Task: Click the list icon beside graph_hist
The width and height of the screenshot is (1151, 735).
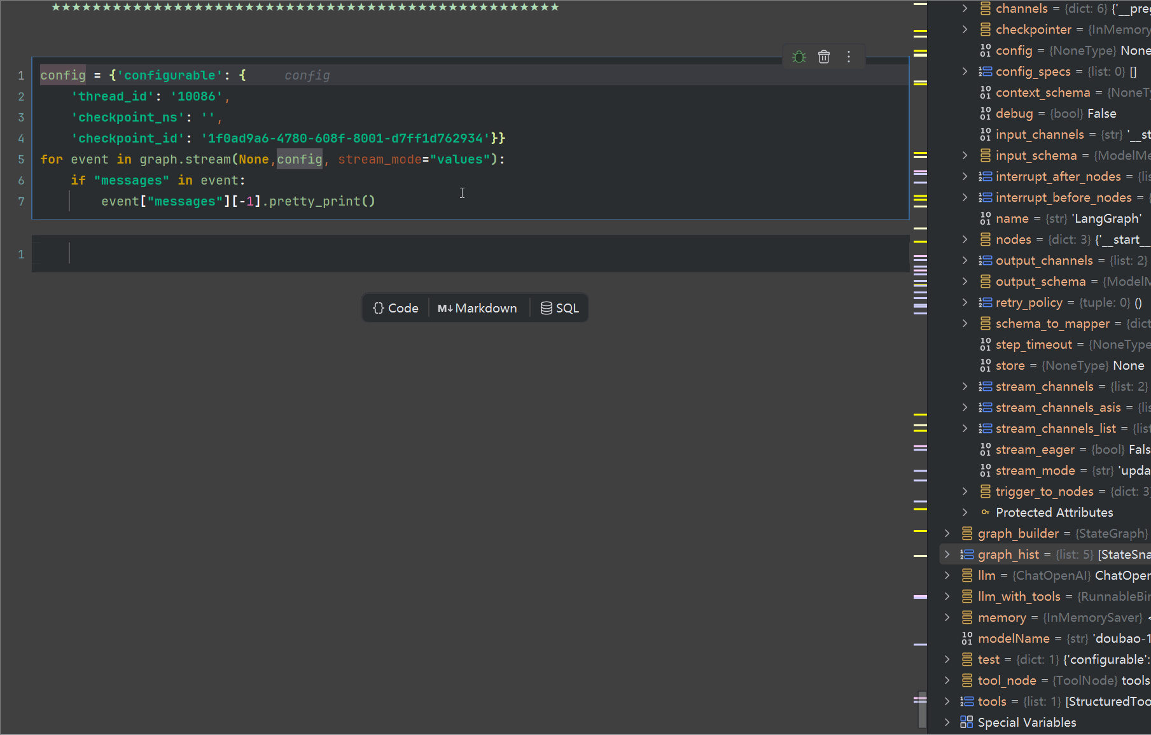Action: click(967, 555)
